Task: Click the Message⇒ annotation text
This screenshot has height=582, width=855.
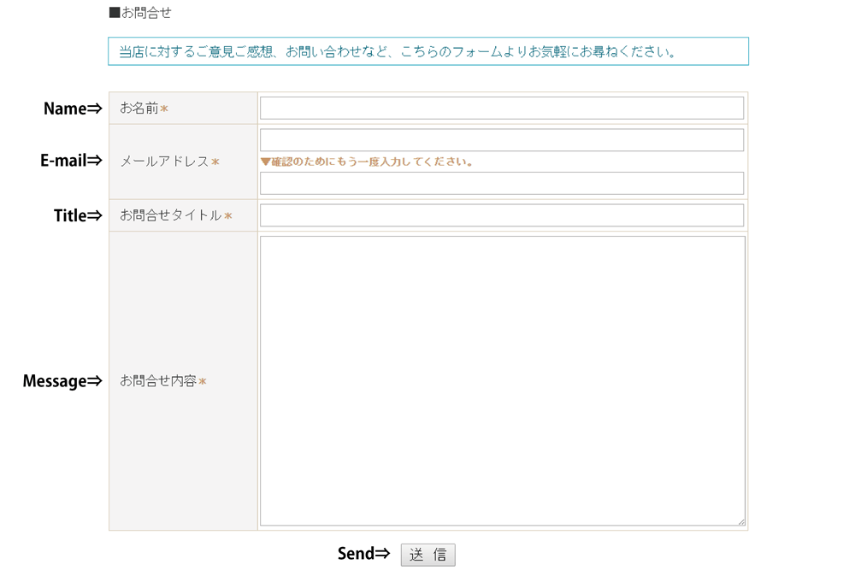Action: [62, 381]
